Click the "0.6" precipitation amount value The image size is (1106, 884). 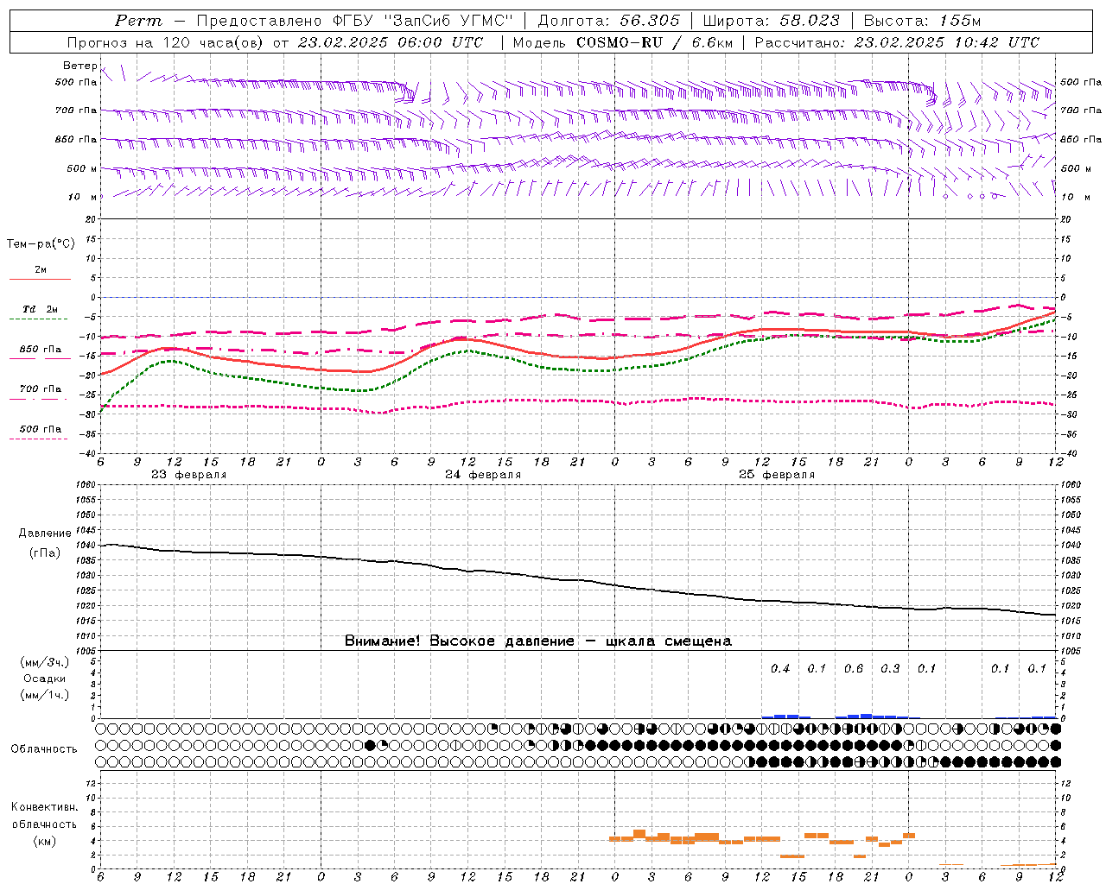pyautogui.click(x=854, y=668)
